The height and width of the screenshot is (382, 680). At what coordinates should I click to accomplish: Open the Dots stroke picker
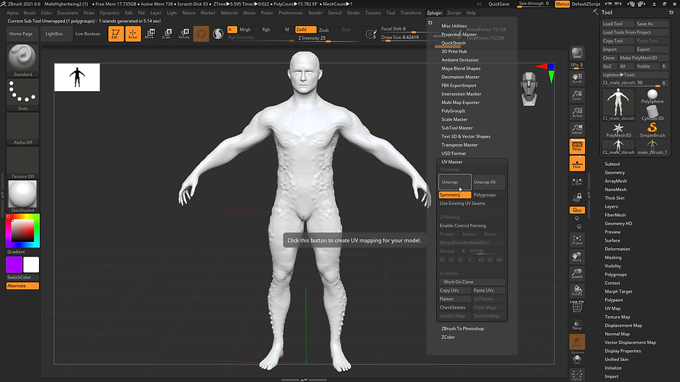point(22,95)
